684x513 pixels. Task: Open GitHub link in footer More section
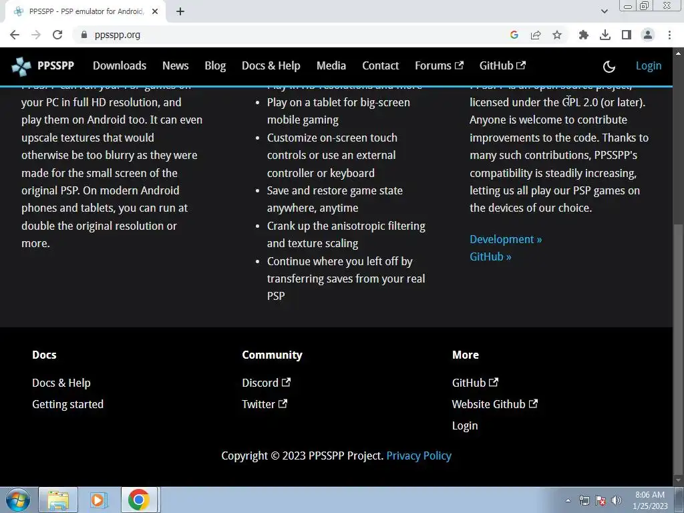[x=475, y=383]
